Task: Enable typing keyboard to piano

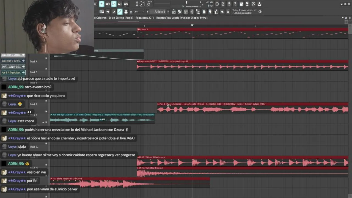Action: pyautogui.click(x=102, y=12)
